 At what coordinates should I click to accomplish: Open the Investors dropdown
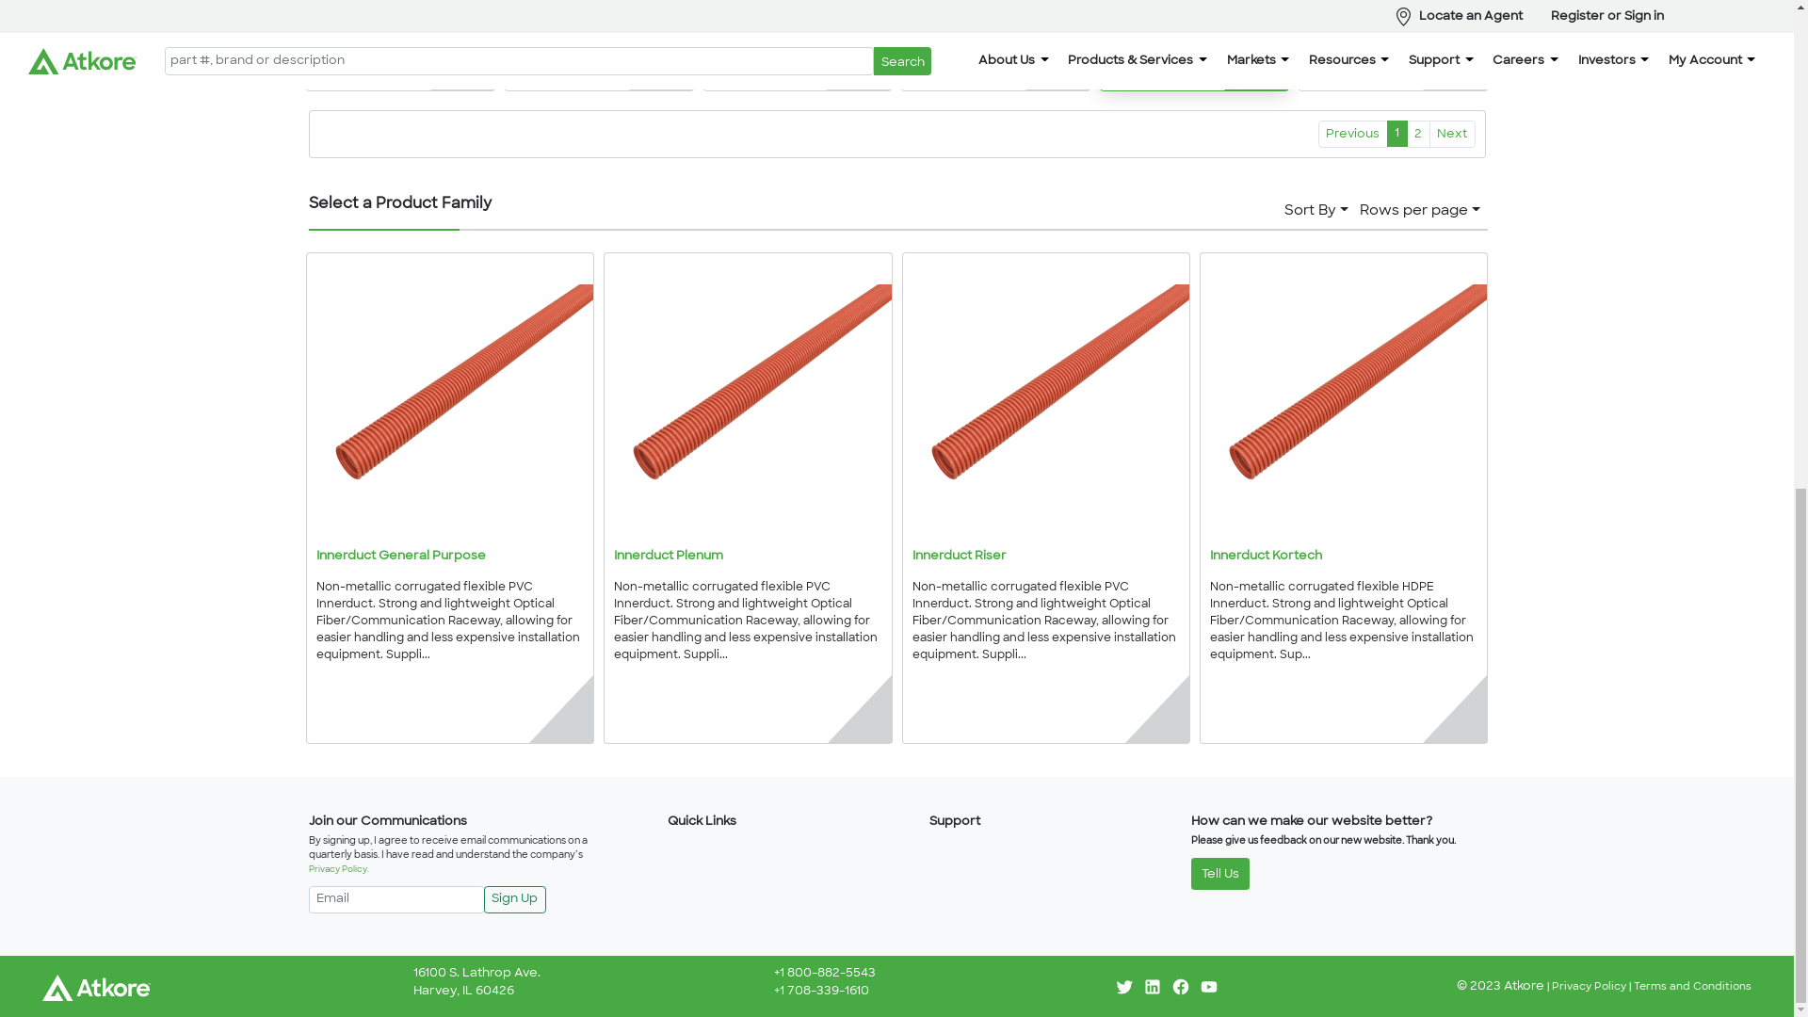pyautogui.click(x=1613, y=60)
